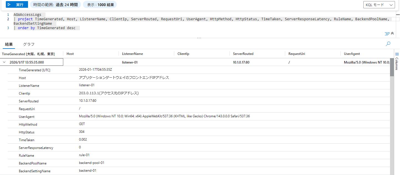Viewport: 400px width, 175px height.
Task: Click the results vertical scrollbar thumb
Action: [392, 67]
